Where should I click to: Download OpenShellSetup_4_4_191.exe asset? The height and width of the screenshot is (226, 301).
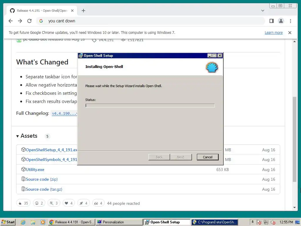tap(51, 150)
